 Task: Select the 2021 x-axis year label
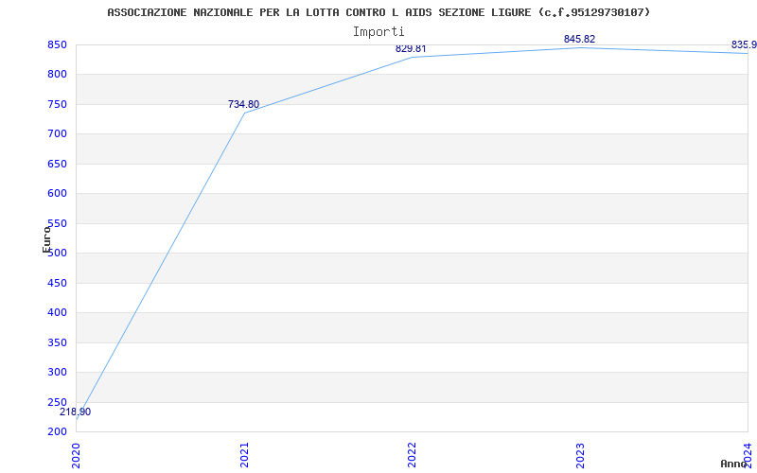coord(244,454)
